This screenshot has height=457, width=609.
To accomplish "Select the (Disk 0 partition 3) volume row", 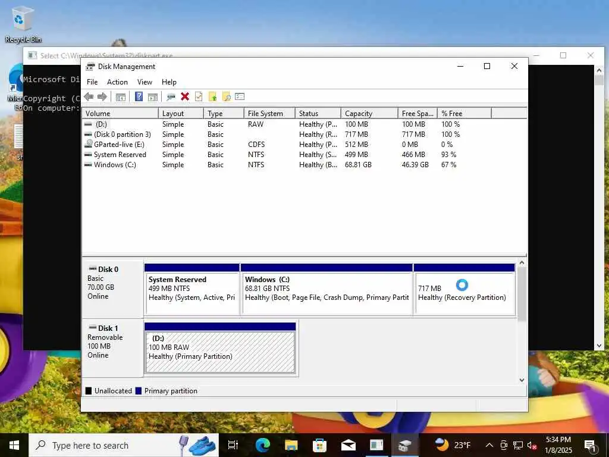I will [304, 134].
